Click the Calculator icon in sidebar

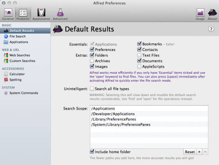click(x=6, y=74)
